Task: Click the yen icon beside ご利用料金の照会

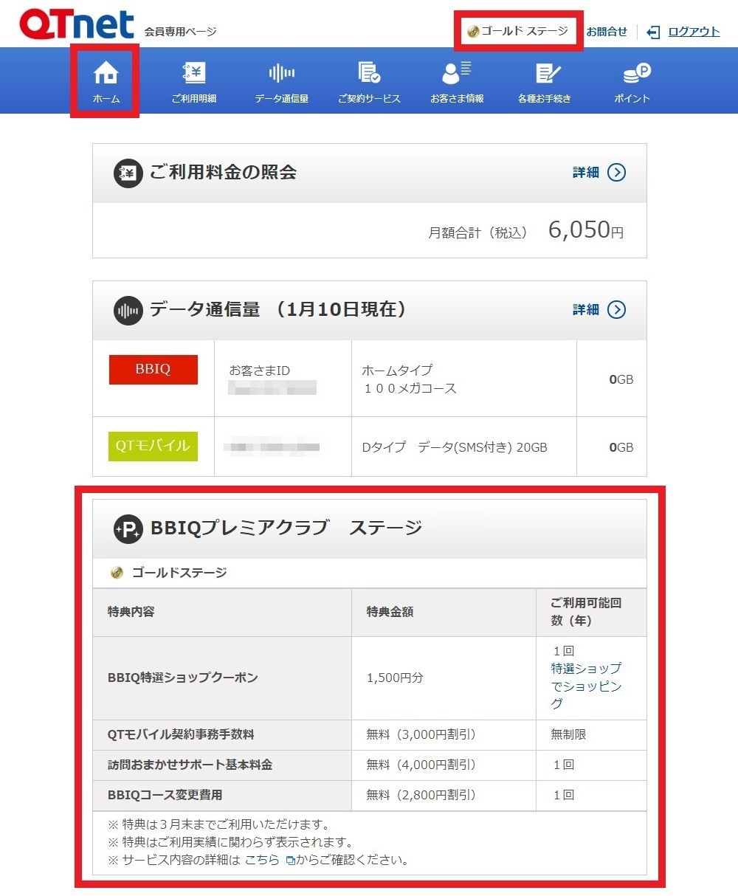Action: click(x=128, y=173)
